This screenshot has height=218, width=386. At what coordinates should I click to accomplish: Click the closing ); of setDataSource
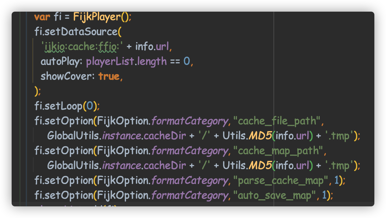(38, 92)
